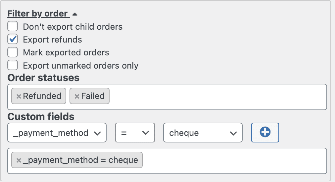Open the _payment_method field dropdown
Image resolution: width=335 pixels, height=182 pixels.
pyautogui.click(x=57, y=133)
